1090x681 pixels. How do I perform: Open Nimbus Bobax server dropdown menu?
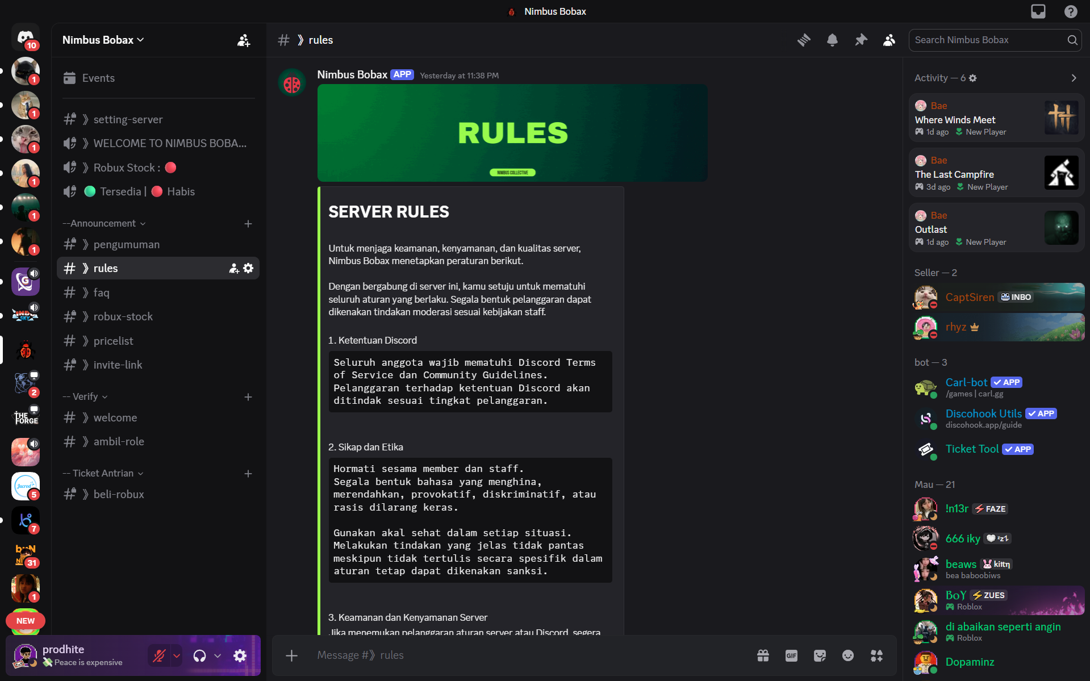point(103,40)
